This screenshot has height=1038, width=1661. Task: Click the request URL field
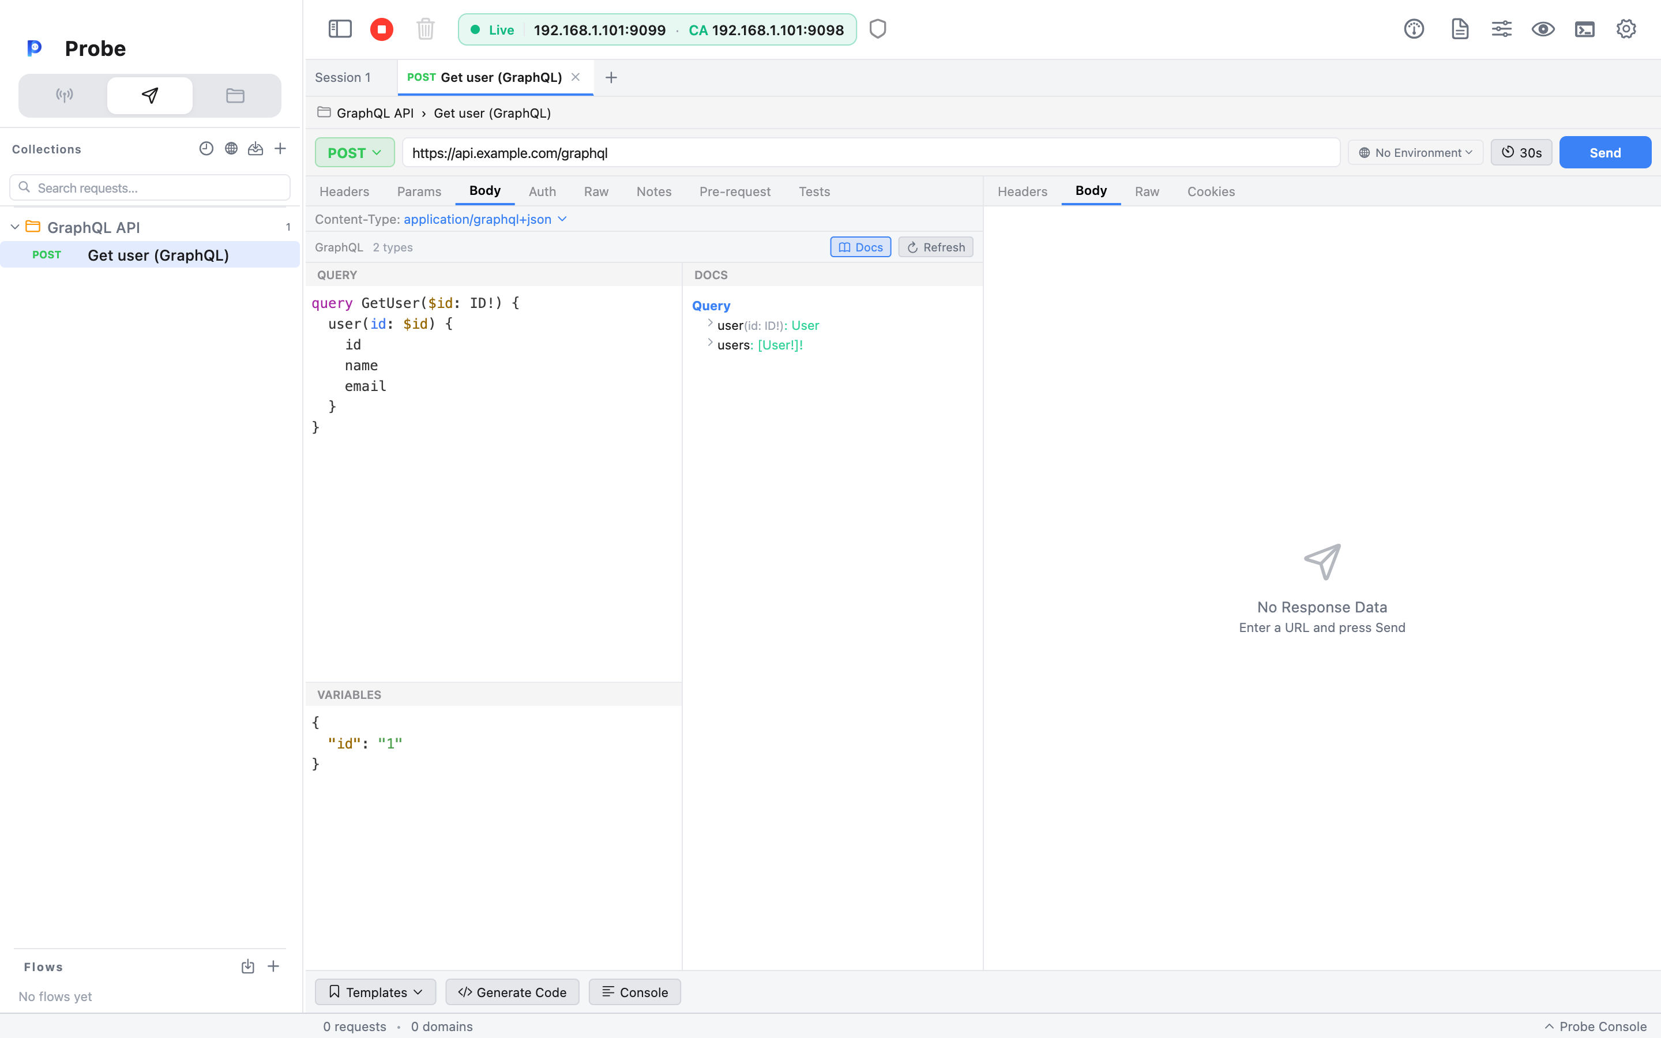coord(871,152)
